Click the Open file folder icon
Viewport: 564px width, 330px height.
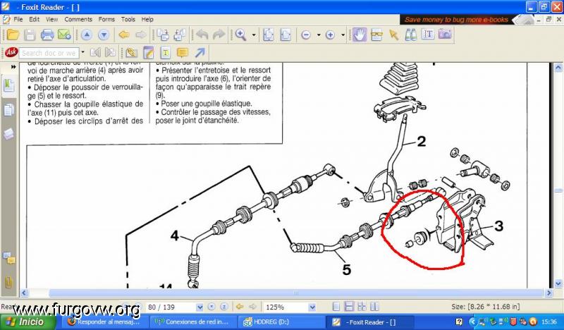[12, 35]
